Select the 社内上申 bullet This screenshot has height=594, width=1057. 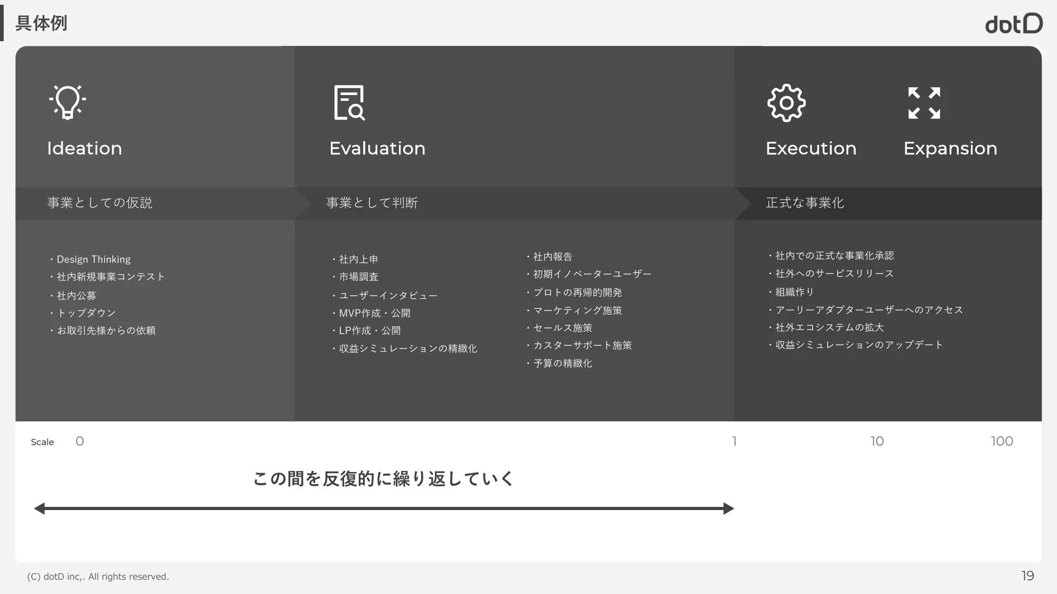355,259
